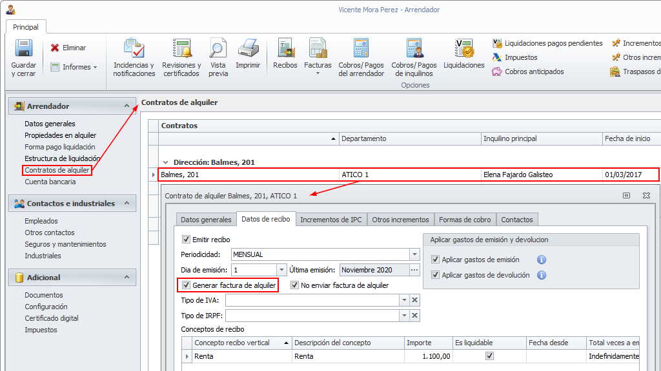
Task: Toggle Es liquidable for Renta row
Action: (x=489, y=356)
